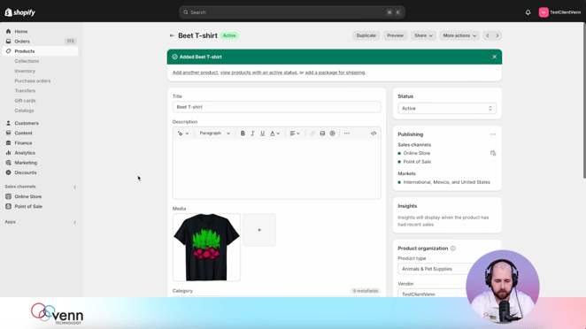586x329 pixels.
Task: Open Purchase orders under Products
Action: point(32,80)
